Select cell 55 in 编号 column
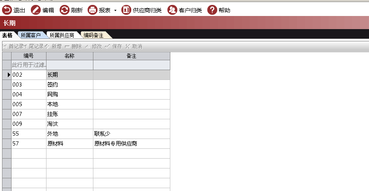The height and width of the screenshot is (191, 369). click(x=29, y=134)
